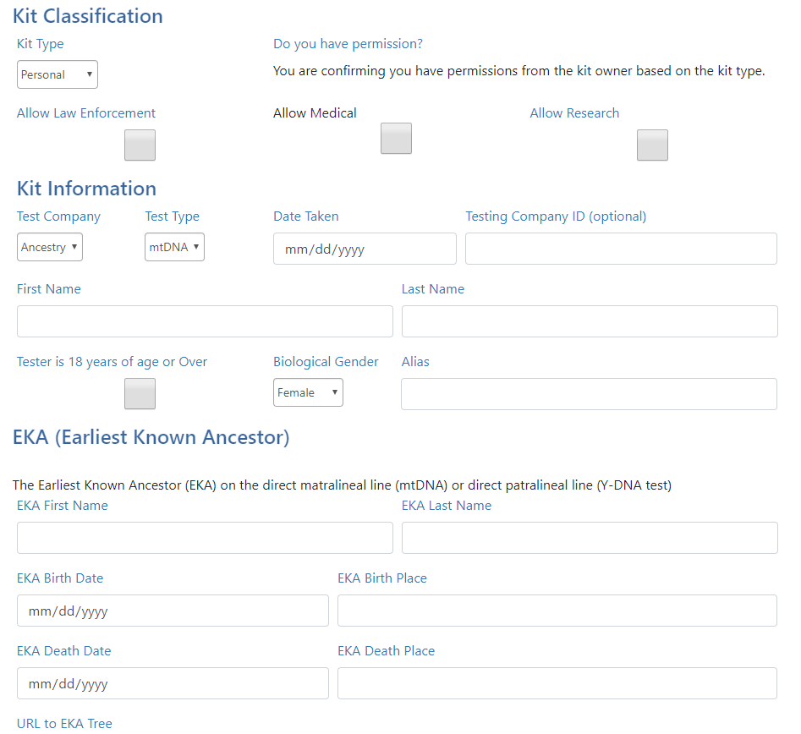The width and height of the screenshot is (801, 734).
Task: Click the 'Biological Gender' label
Action: pyautogui.click(x=326, y=362)
